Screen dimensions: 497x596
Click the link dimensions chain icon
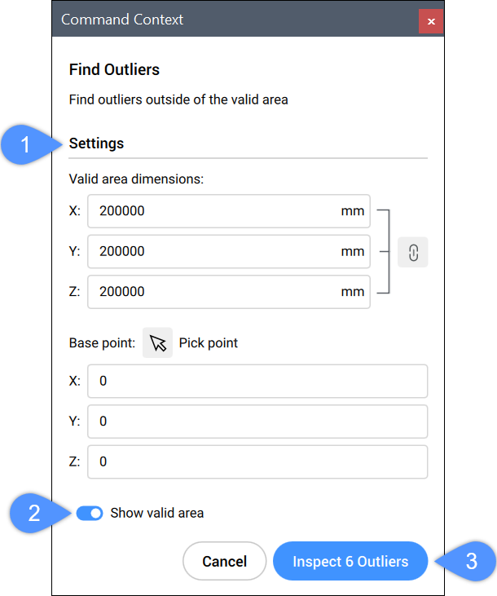coord(412,252)
